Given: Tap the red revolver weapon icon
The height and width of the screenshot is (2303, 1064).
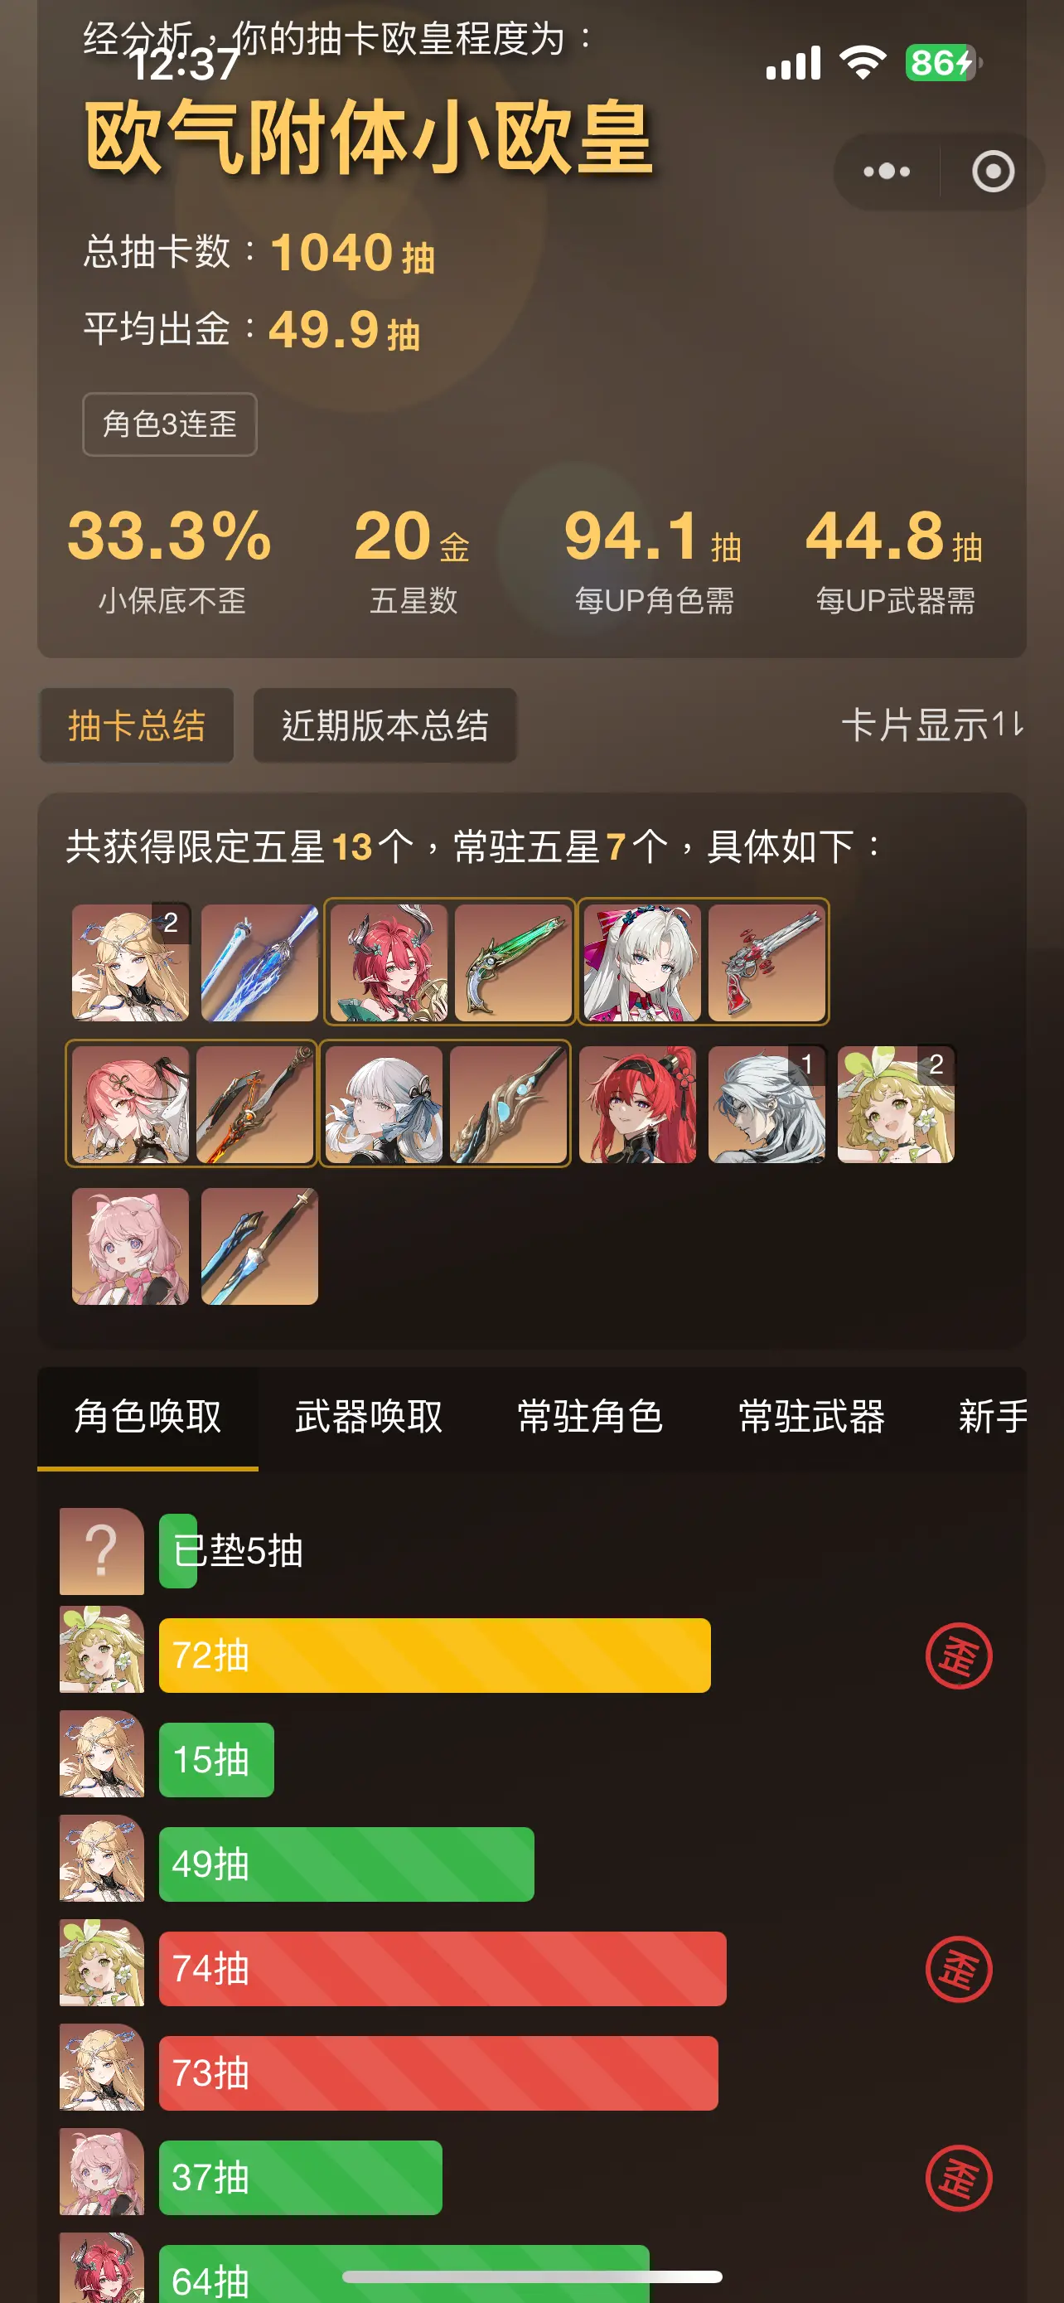Looking at the screenshot, I should coord(767,962).
